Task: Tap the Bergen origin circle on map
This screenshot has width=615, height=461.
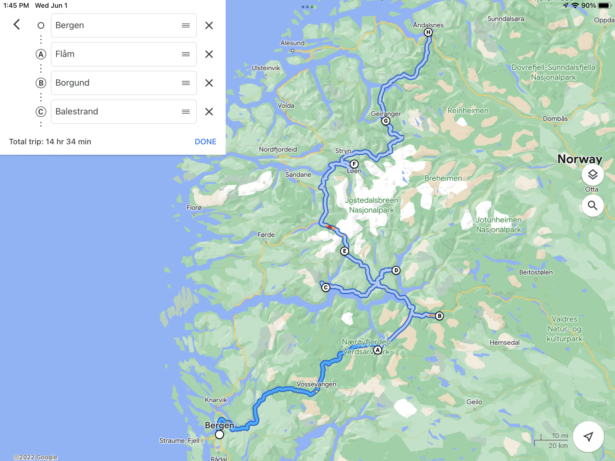Action: [x=219, y=435]
